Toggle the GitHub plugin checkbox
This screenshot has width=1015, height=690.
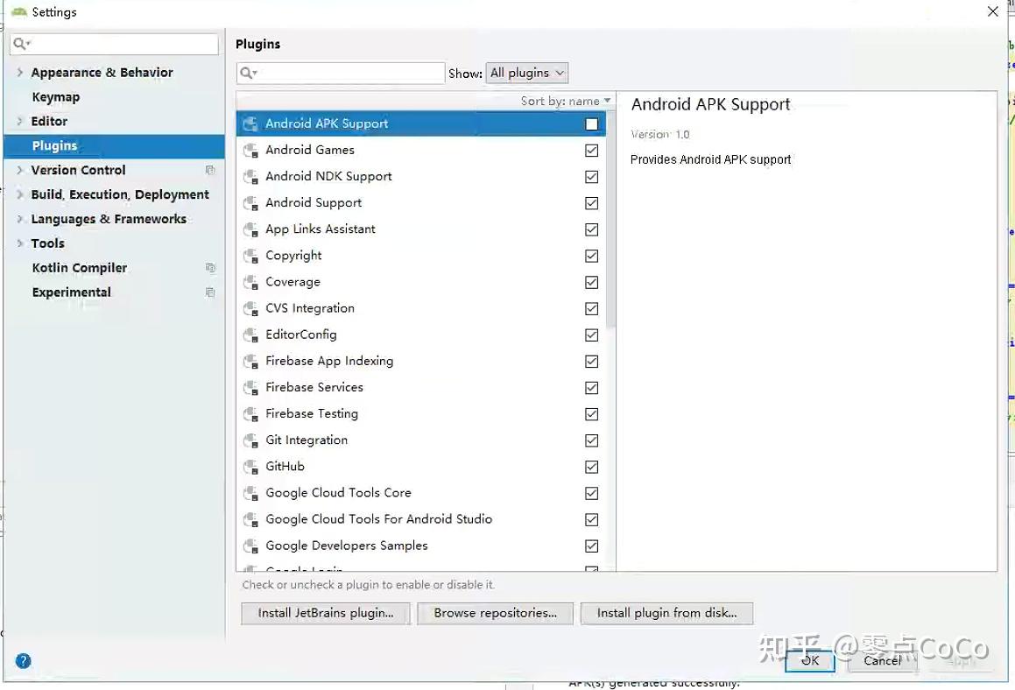pos(592,467)
